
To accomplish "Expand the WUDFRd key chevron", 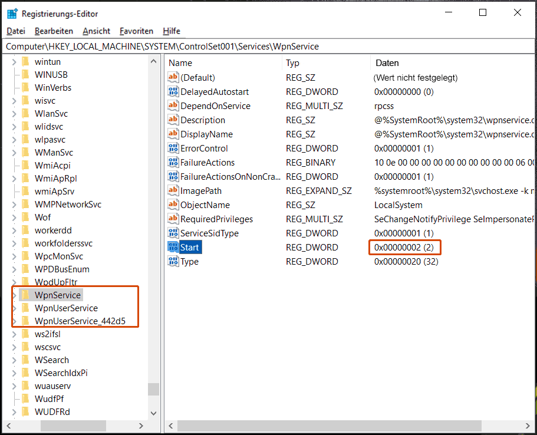I will (x=14, y=412).
